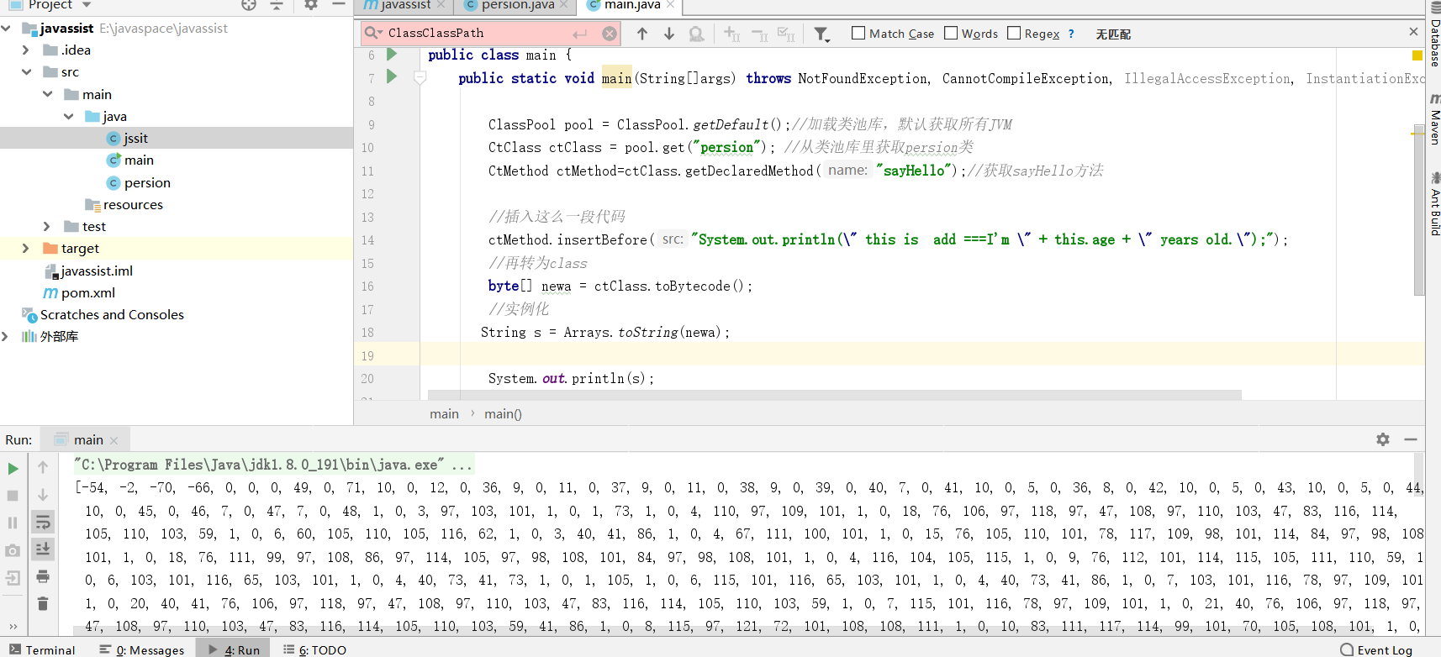Go up the stack trace in console
The height and width of the screenshot is (657, 1441).
(43, 467)
